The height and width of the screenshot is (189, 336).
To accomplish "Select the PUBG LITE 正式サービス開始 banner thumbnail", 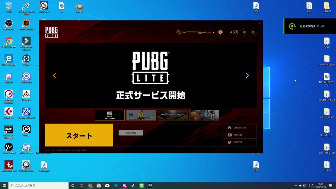I will (110, 115).
